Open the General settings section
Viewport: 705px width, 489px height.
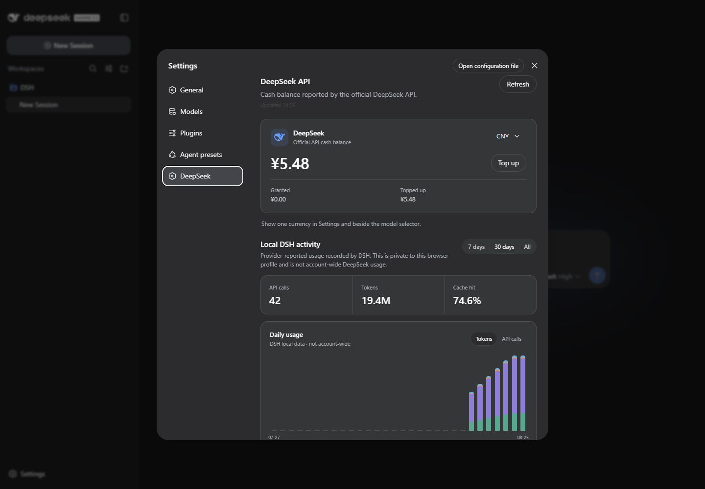203,90
